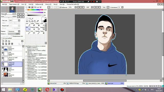Show the hidden ориг layer

tap(3, 74)
